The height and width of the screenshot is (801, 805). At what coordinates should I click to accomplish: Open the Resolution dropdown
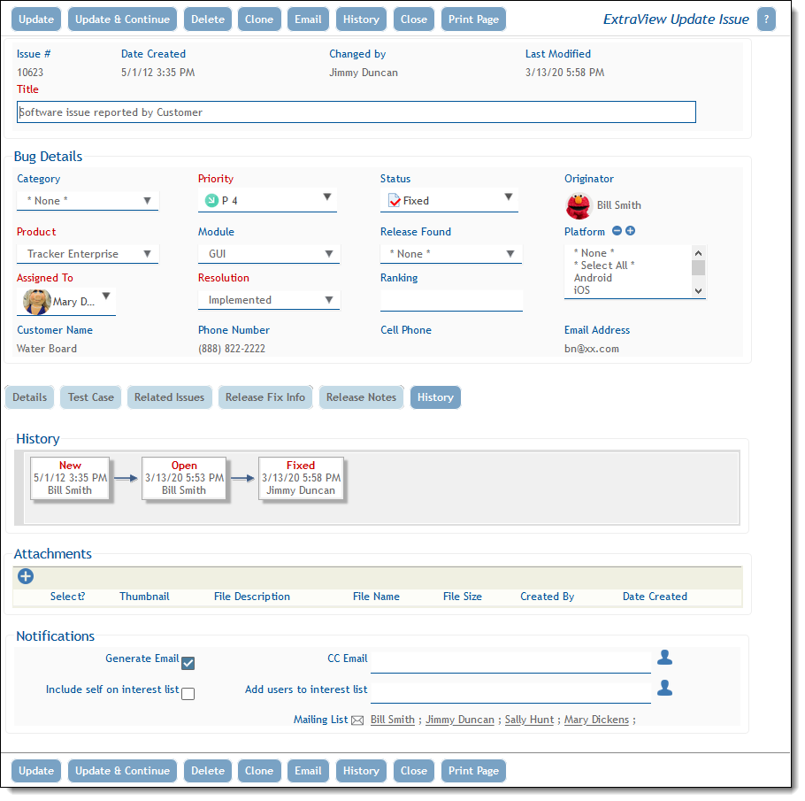pos(269,300)
